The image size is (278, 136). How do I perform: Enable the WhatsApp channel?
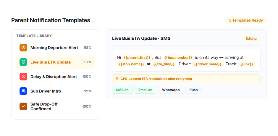171,90
